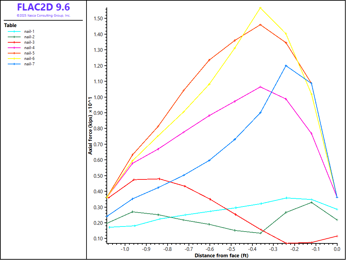Viewport: 346px width, 260px height.
Task: Select the Table legend heading
Action: [x=10, y=25]
